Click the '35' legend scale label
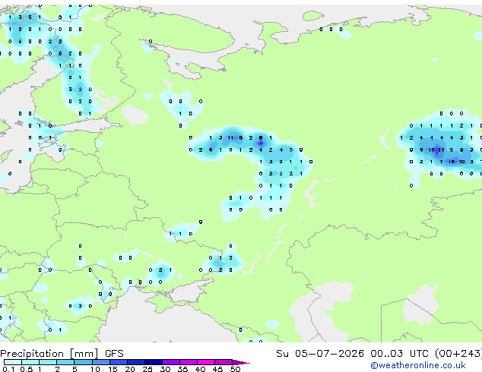The height and width of the screenshot is (372, 482). click(182, 369)
